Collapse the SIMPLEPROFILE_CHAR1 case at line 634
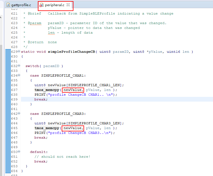 19,75
